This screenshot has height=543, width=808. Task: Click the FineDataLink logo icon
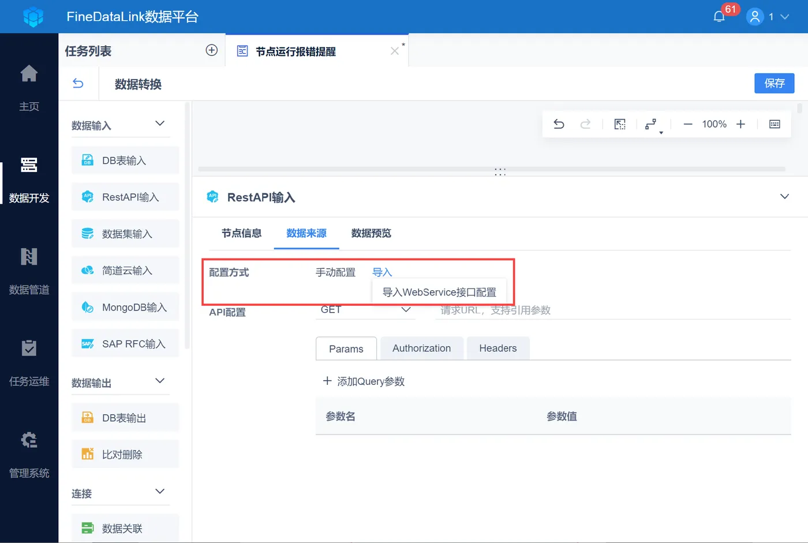tap(33, 17)
